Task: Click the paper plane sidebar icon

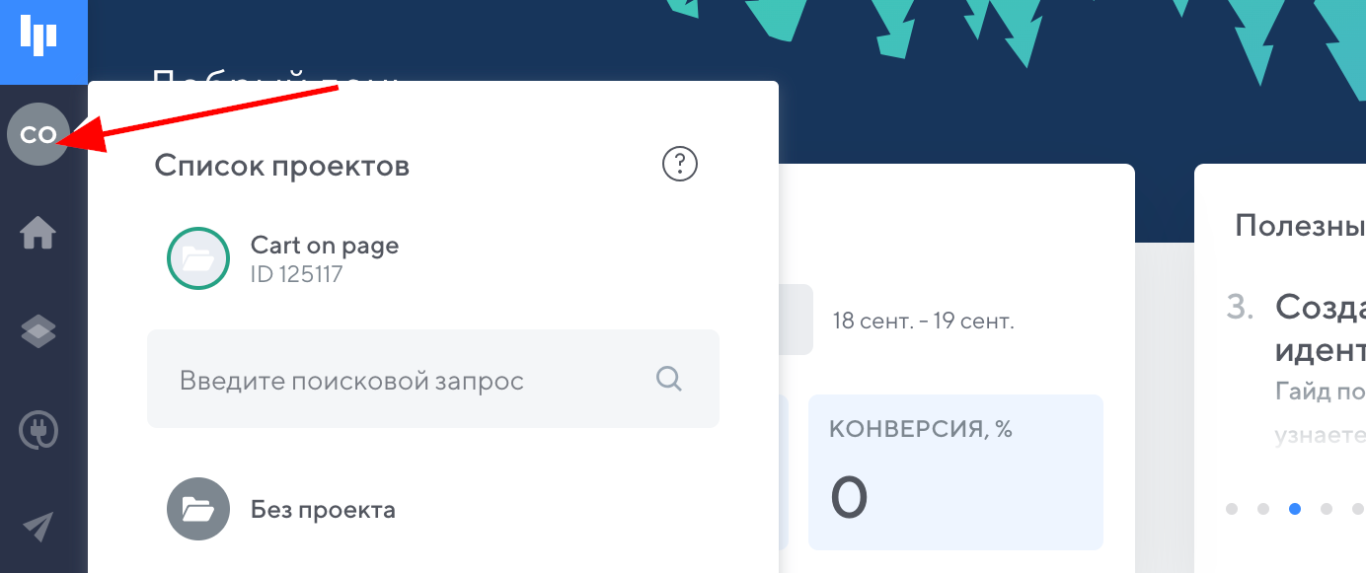Action: pyautogui.click(x=38, y=528)
